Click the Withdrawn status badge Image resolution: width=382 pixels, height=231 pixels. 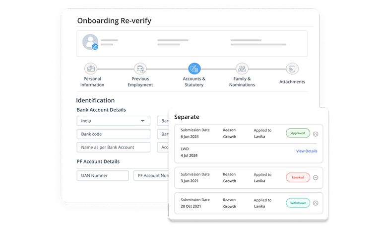298,203
